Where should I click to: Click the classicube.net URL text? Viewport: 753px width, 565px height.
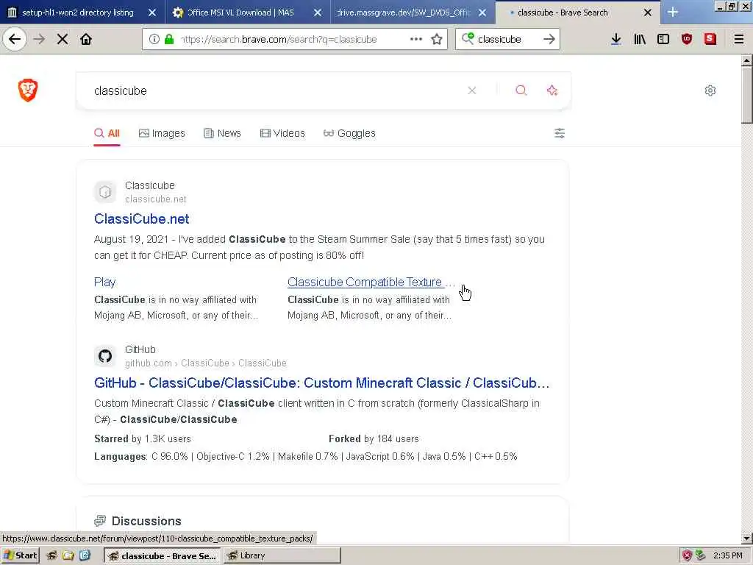coord(156,199)
